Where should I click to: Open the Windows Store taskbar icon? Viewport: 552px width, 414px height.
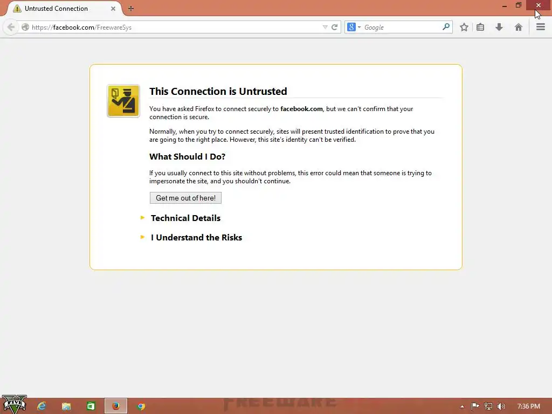(91, 406)
